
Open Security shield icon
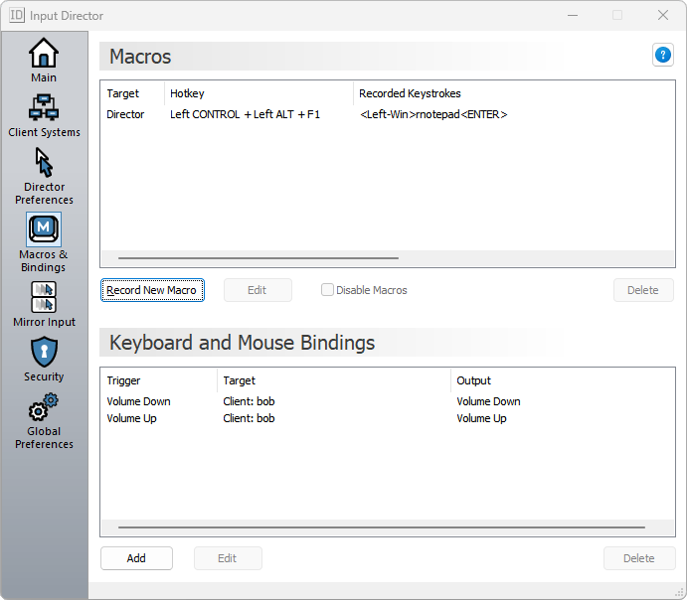click(x=44, y=352)
